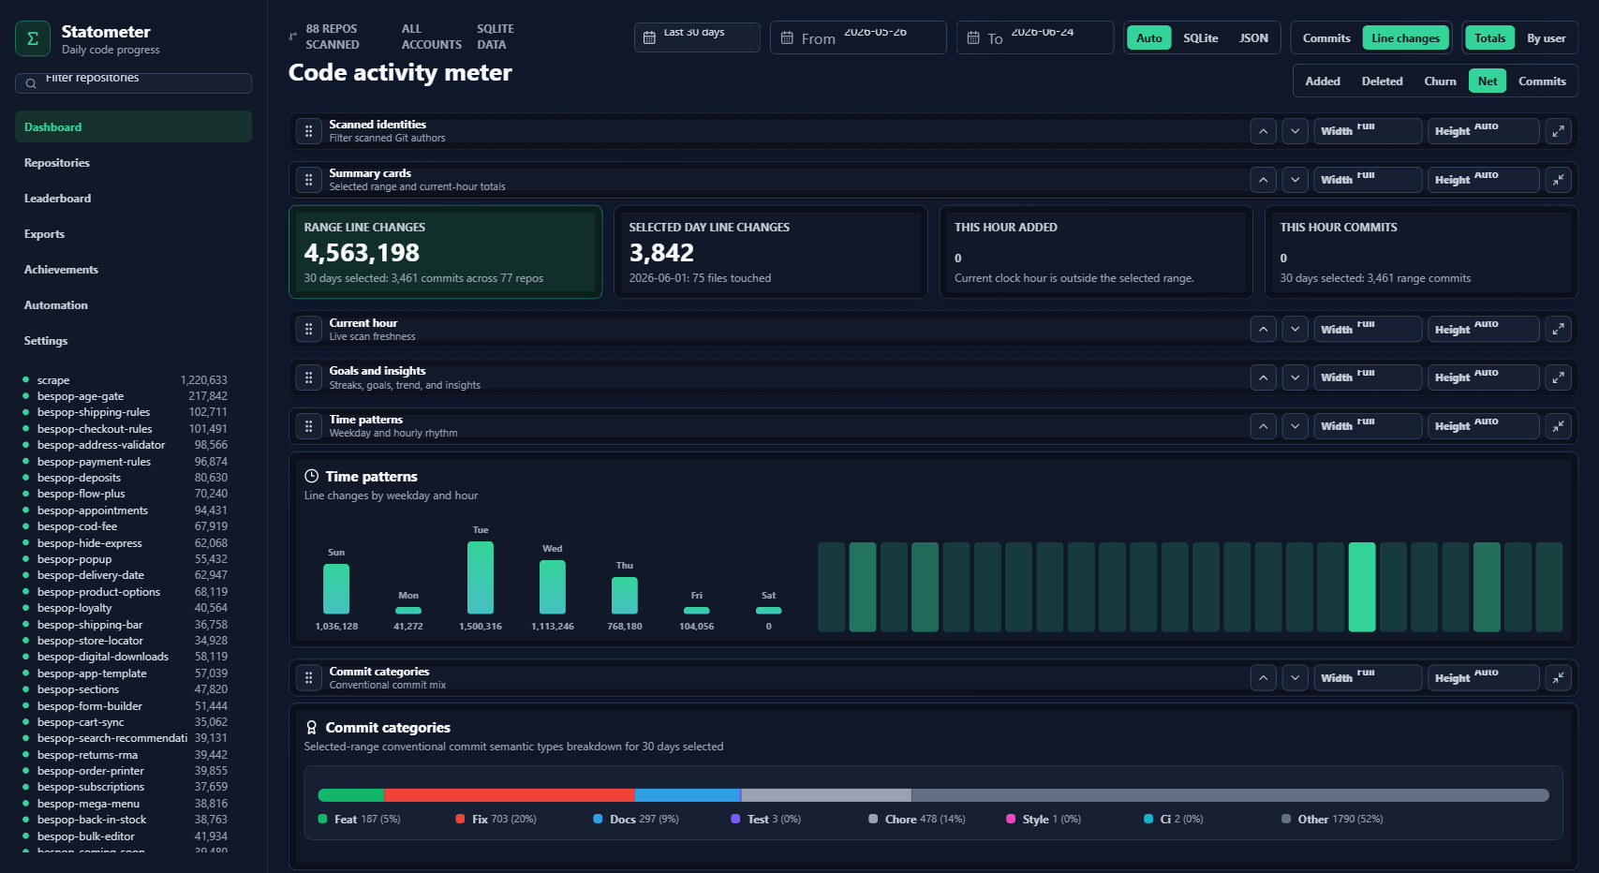Image resolution: width=1599 pixels, height=873 pixels.
Task: Select the Commits metric mode
Action: tap(1326, 38)
